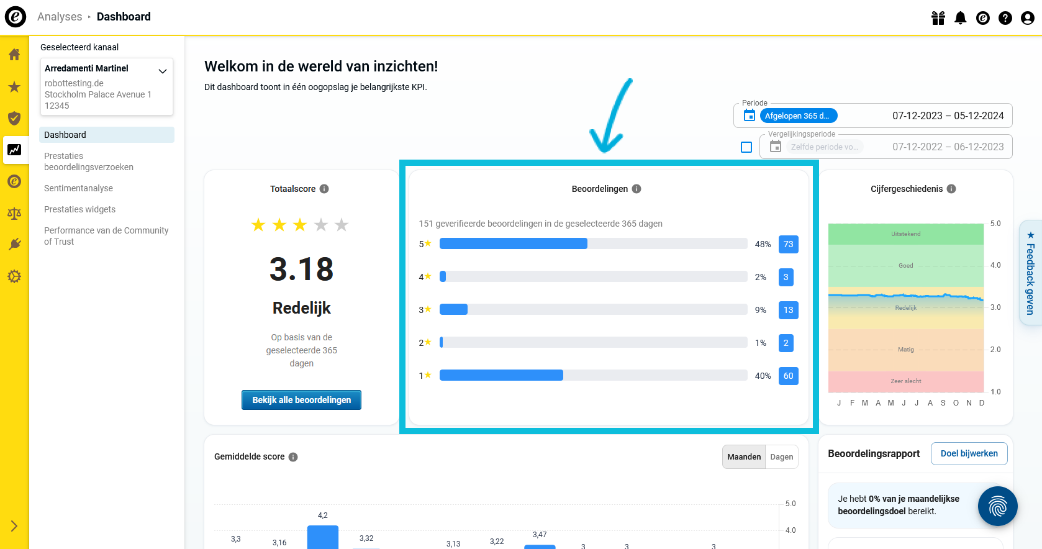Switch chart view to Maanden
Image resolution: width=1042 pixels, height=549 pixels.
(743, 457)
